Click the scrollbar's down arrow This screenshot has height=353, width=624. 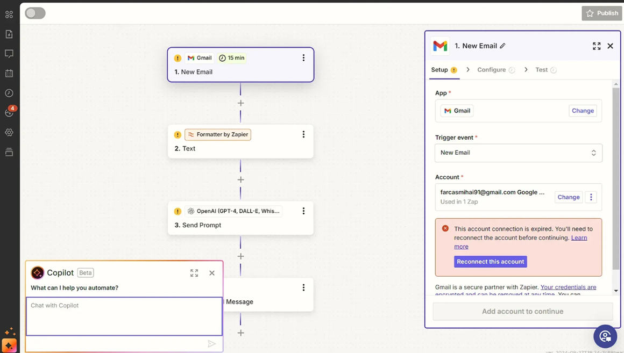(x=616, y=291)
